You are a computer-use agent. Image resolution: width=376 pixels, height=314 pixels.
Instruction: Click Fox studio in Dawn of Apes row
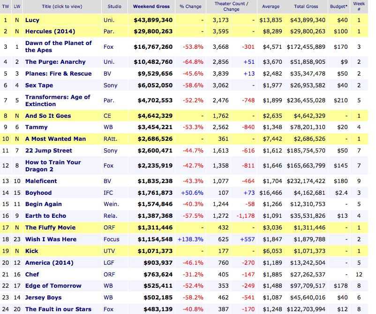coord(108,47)
